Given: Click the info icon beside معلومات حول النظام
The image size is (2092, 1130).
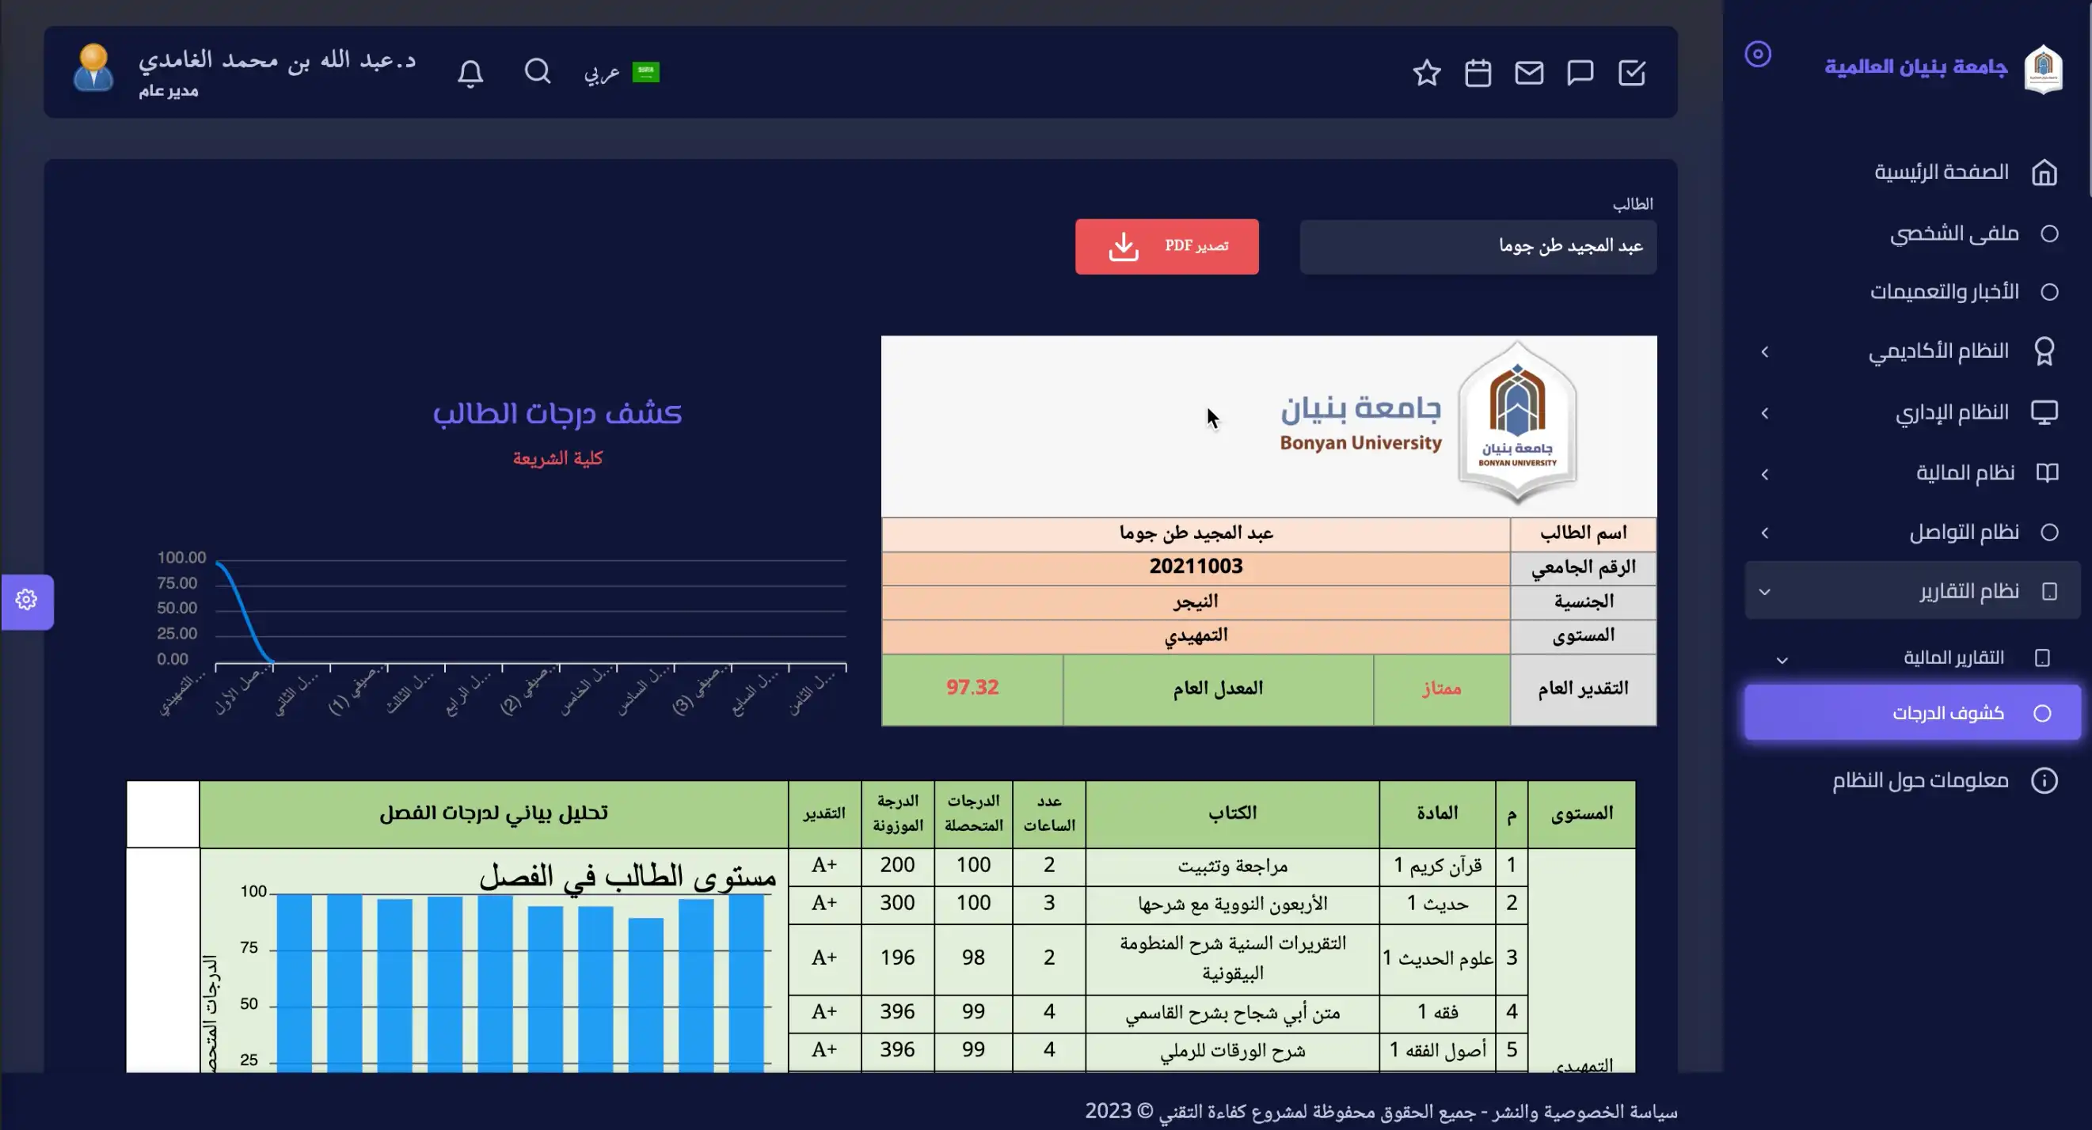Looking at the screenshot, I should click(2044, 781).
